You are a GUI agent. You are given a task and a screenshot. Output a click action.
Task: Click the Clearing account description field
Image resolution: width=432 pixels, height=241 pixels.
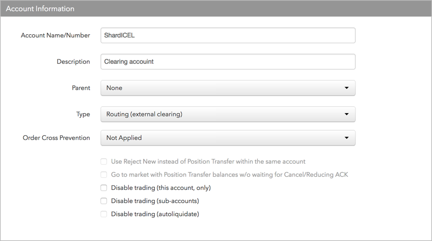[x=228, y=62]
